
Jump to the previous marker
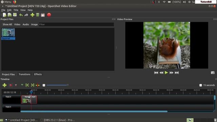(x=27, y=85)
